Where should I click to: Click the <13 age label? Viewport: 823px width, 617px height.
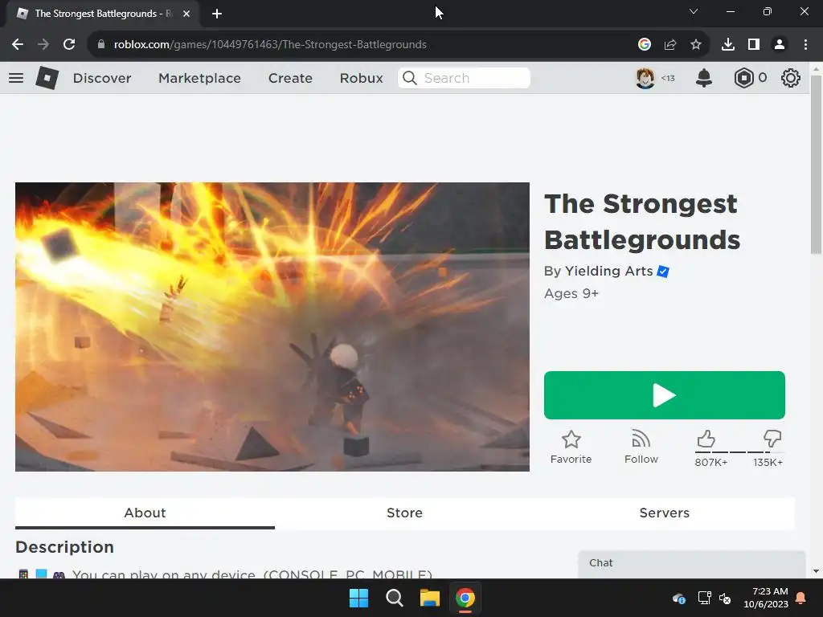coord(668,78)
